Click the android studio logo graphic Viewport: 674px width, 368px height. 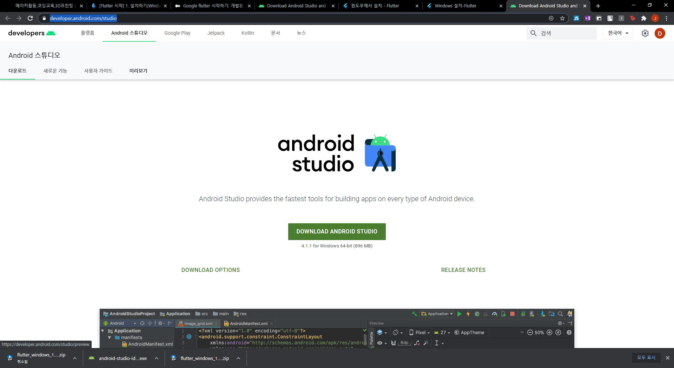click(337, 153)
